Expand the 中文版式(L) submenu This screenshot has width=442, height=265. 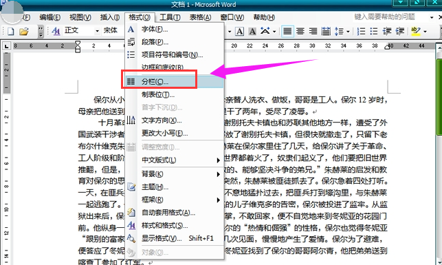(x=175, y=160)
